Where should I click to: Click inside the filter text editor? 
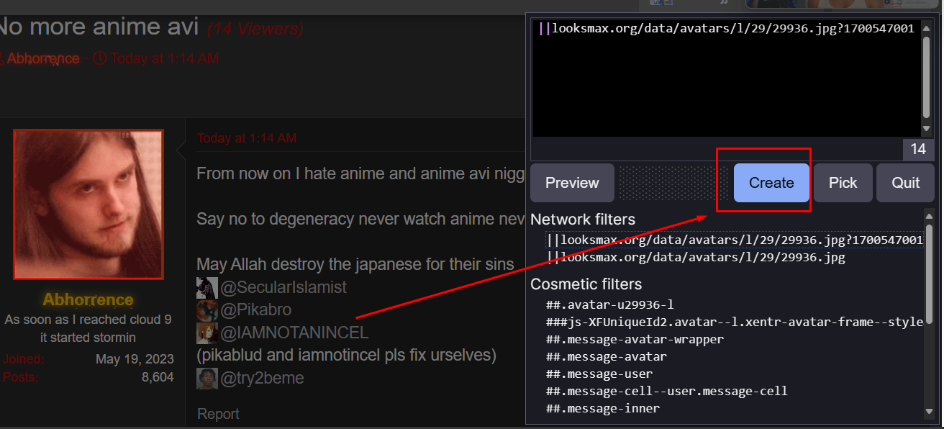[x=725, y=86]
